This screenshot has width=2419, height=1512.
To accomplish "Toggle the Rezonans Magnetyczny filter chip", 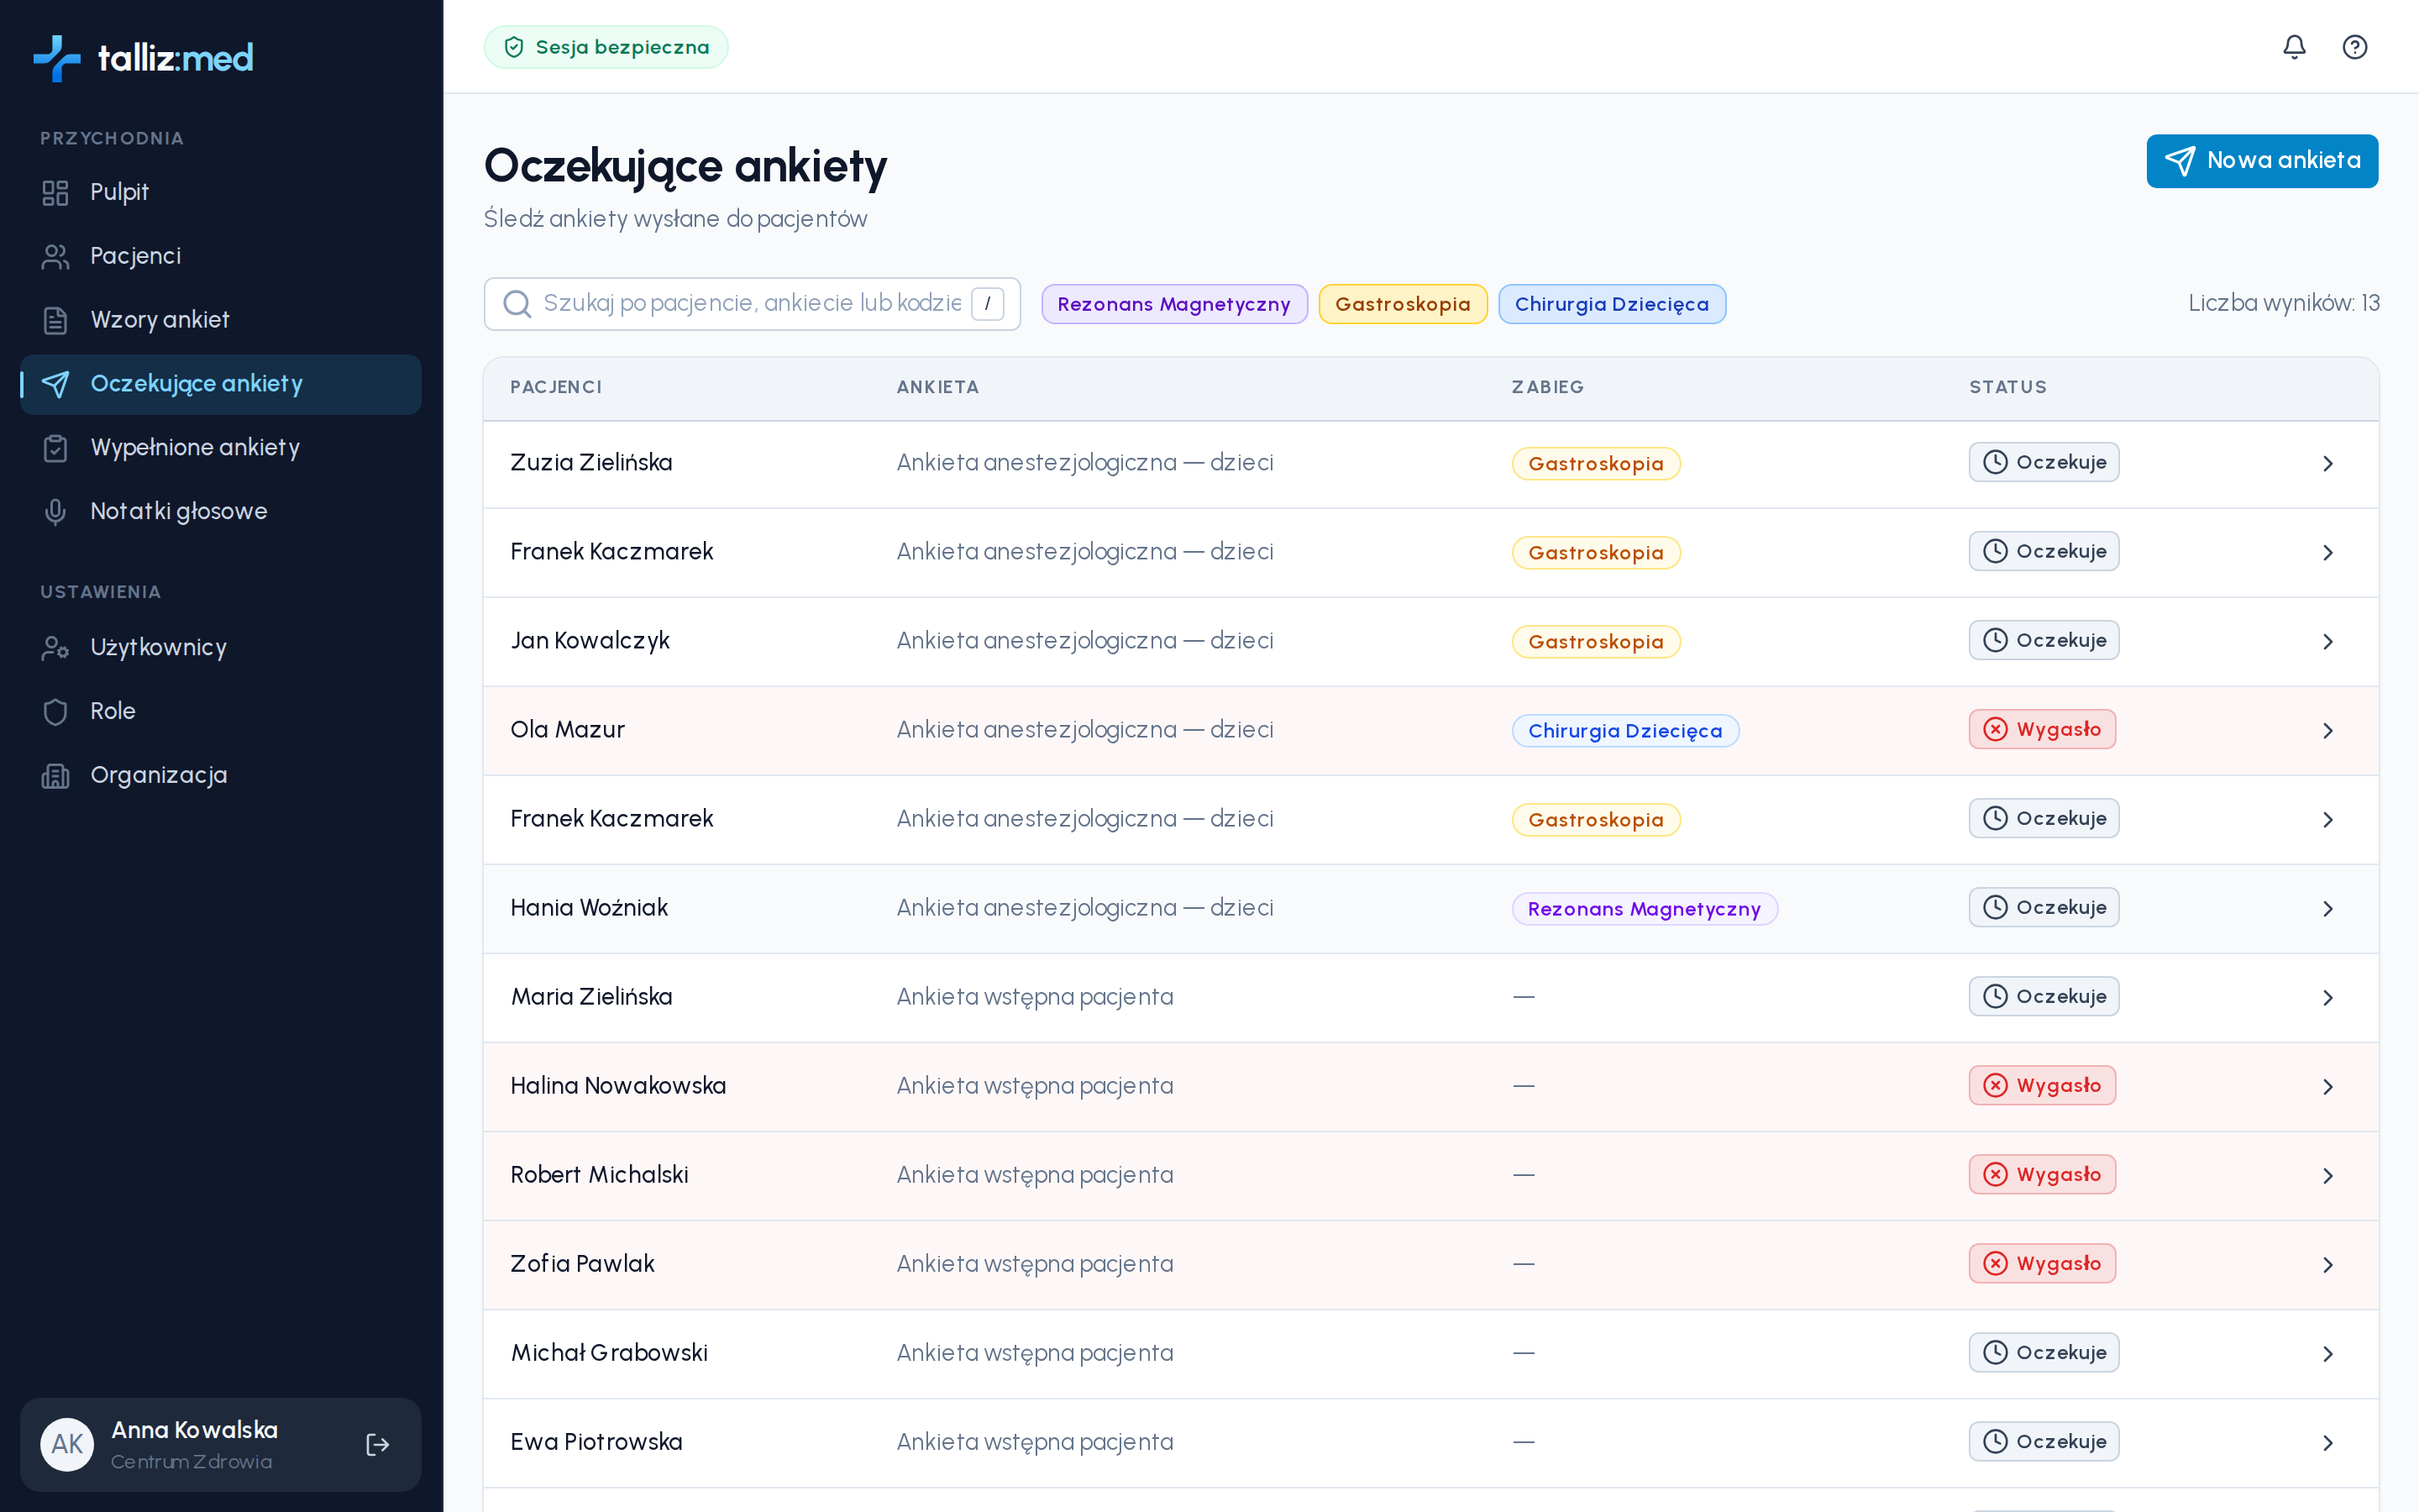I will [x=1173, y=304].
